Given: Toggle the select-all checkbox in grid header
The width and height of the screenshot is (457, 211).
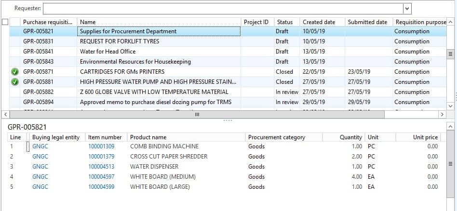Looking at the screenshot, I should tap(5, 22).
